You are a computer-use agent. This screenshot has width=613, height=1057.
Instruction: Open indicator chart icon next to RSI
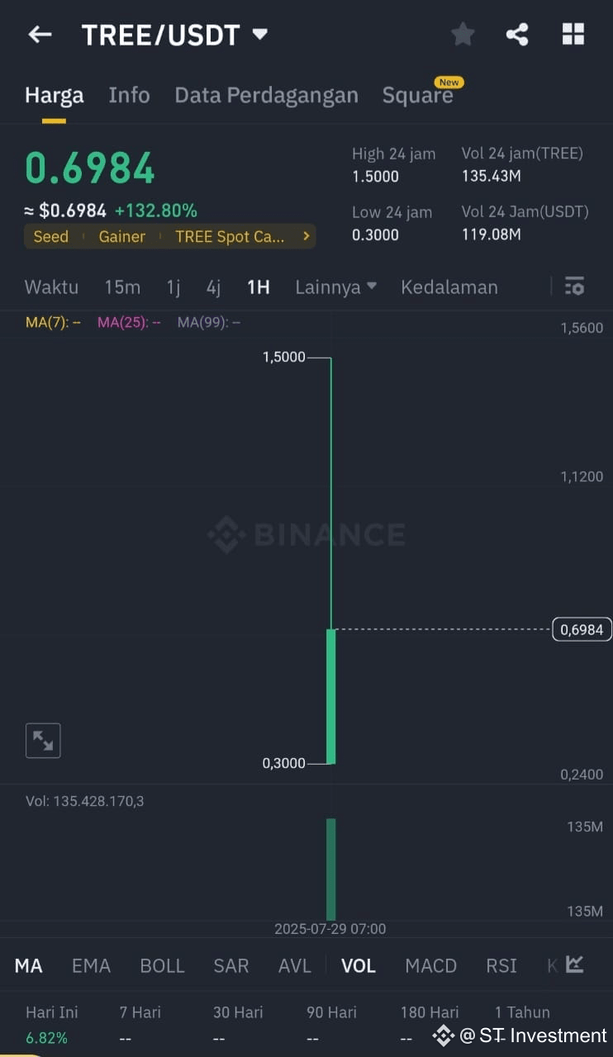coord(574,965)
